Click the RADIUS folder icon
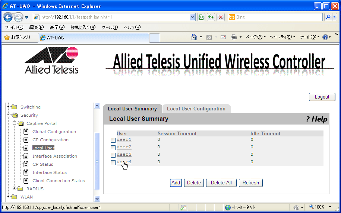 point(20,189)
